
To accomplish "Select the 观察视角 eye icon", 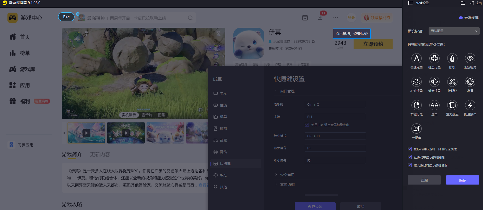I will (470, 59).
